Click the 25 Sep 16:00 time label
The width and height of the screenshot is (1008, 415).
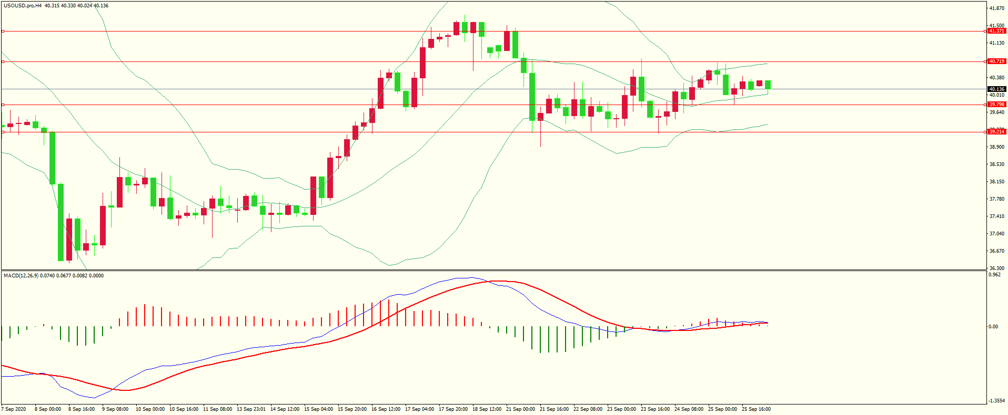[x=756, y=409]
